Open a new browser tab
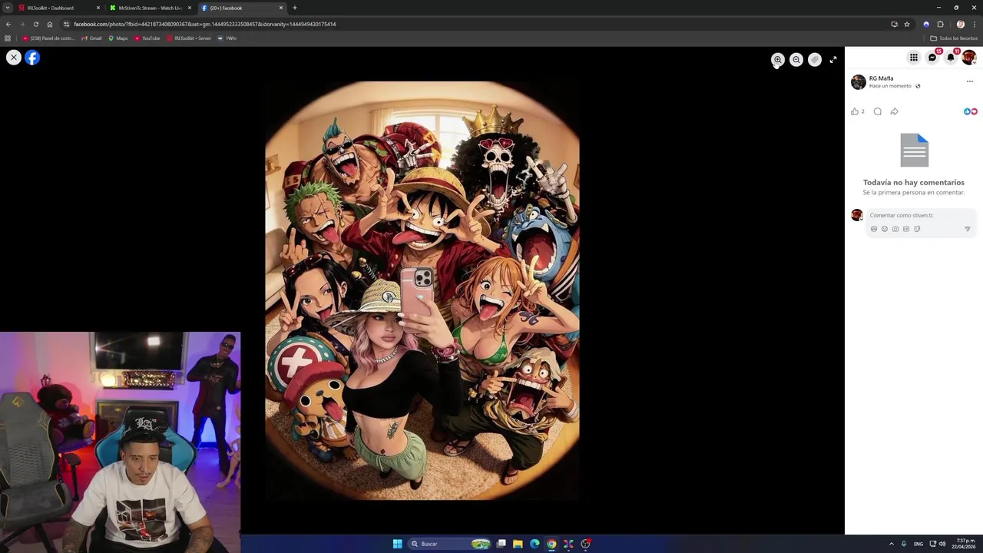Screen dimensions: 983x553 (x=295, y=8)
